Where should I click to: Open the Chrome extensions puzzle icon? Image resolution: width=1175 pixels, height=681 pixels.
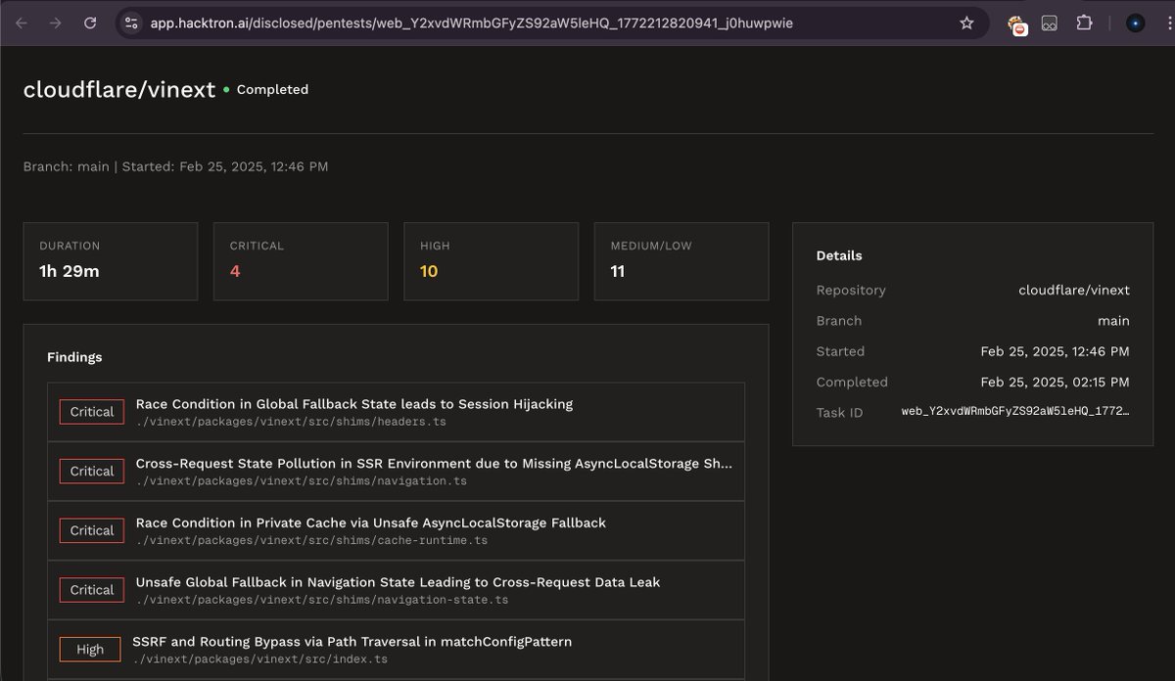[1084, 23]
